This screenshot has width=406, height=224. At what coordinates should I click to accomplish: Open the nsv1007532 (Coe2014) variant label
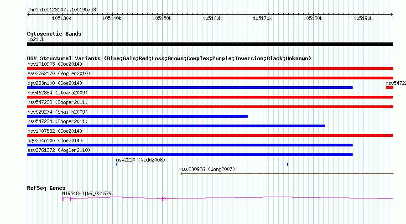click(x=55, y=131)
